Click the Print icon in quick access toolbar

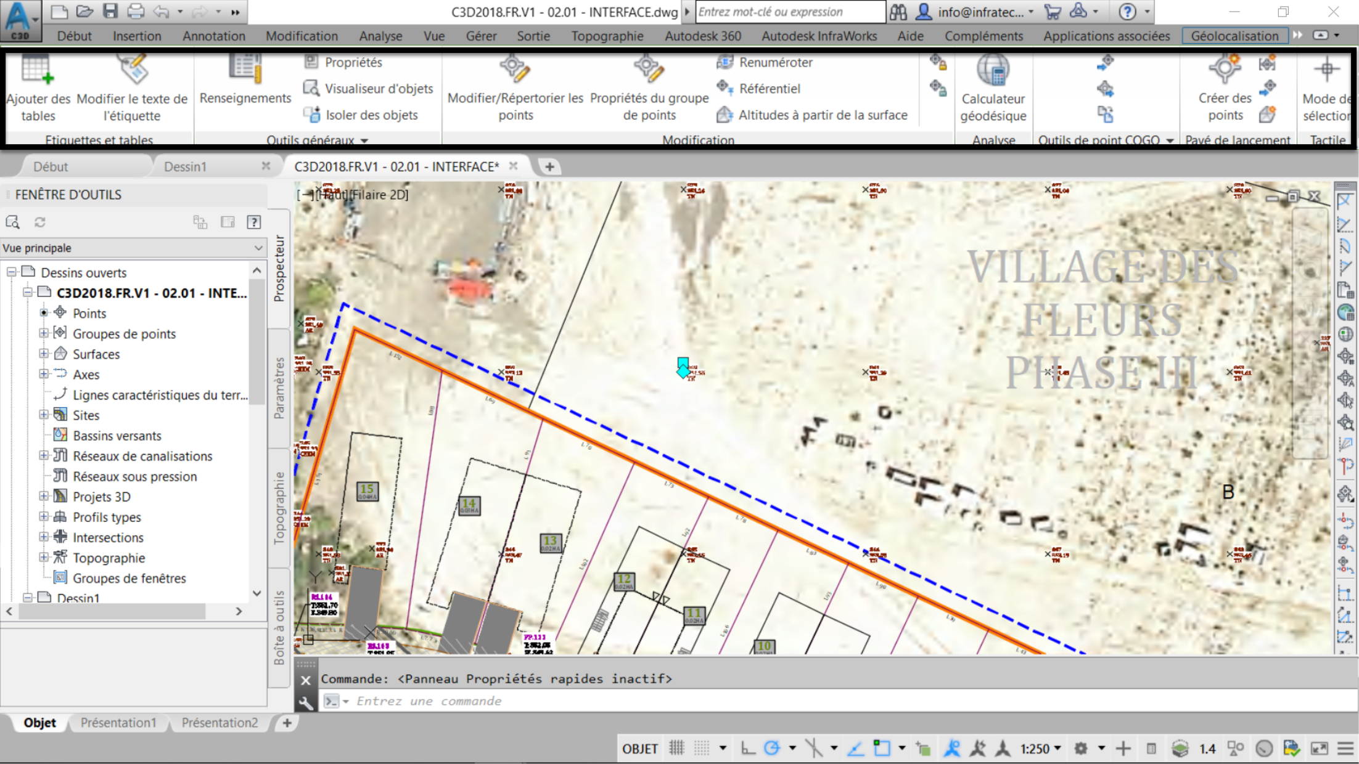[136, 11]
